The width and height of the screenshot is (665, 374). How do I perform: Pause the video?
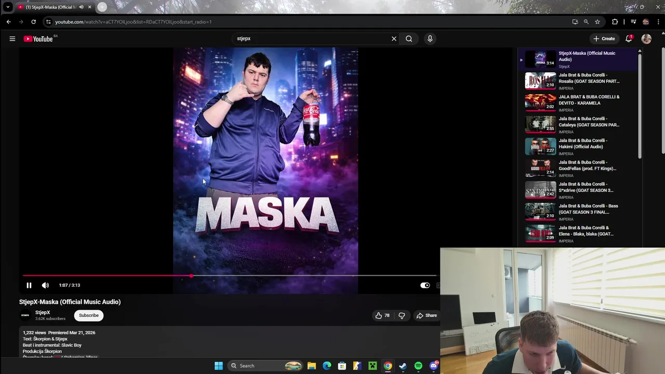click(x=29, y=285)
